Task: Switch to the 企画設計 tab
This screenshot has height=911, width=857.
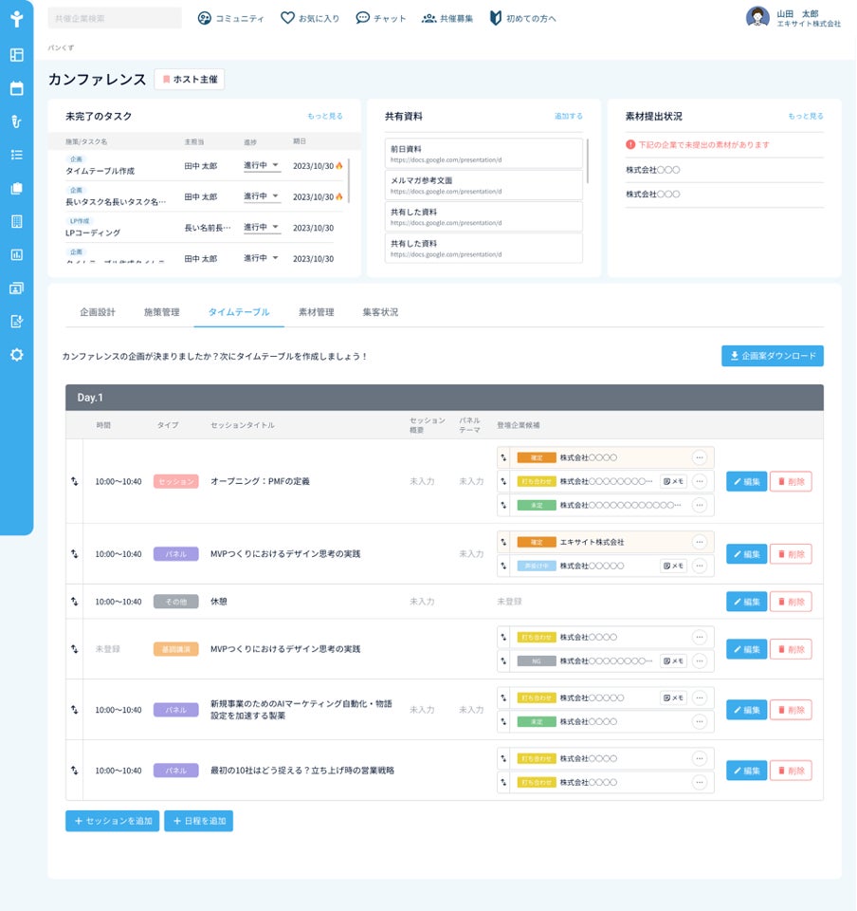Action: 98,312
